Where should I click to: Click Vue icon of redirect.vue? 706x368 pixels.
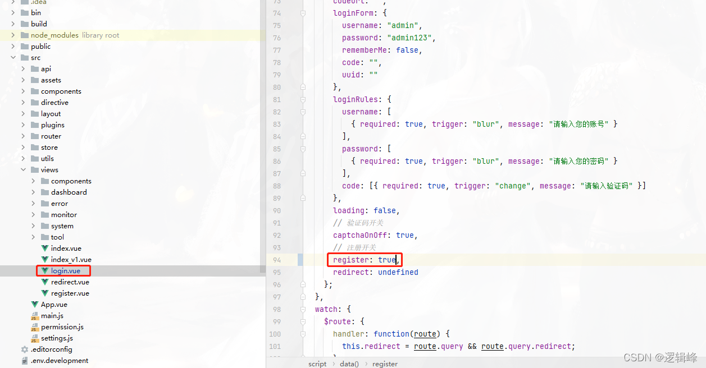point(45,282)
